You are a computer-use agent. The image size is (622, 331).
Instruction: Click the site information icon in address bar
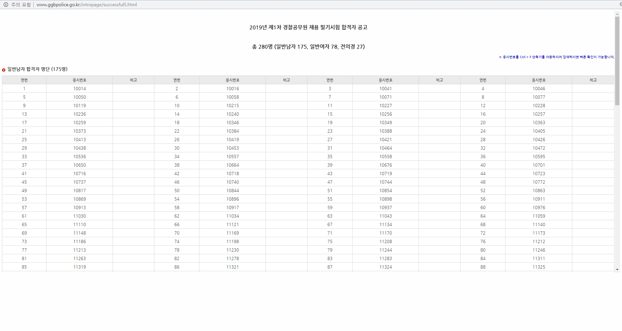click(6, 5)
